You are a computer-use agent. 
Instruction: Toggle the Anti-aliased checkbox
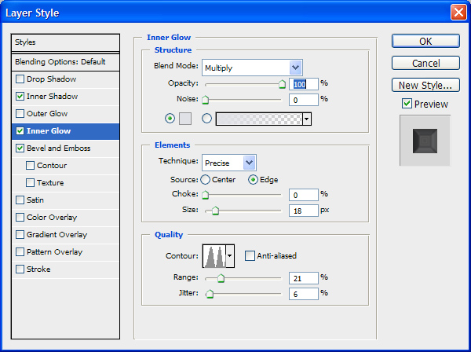250,255
